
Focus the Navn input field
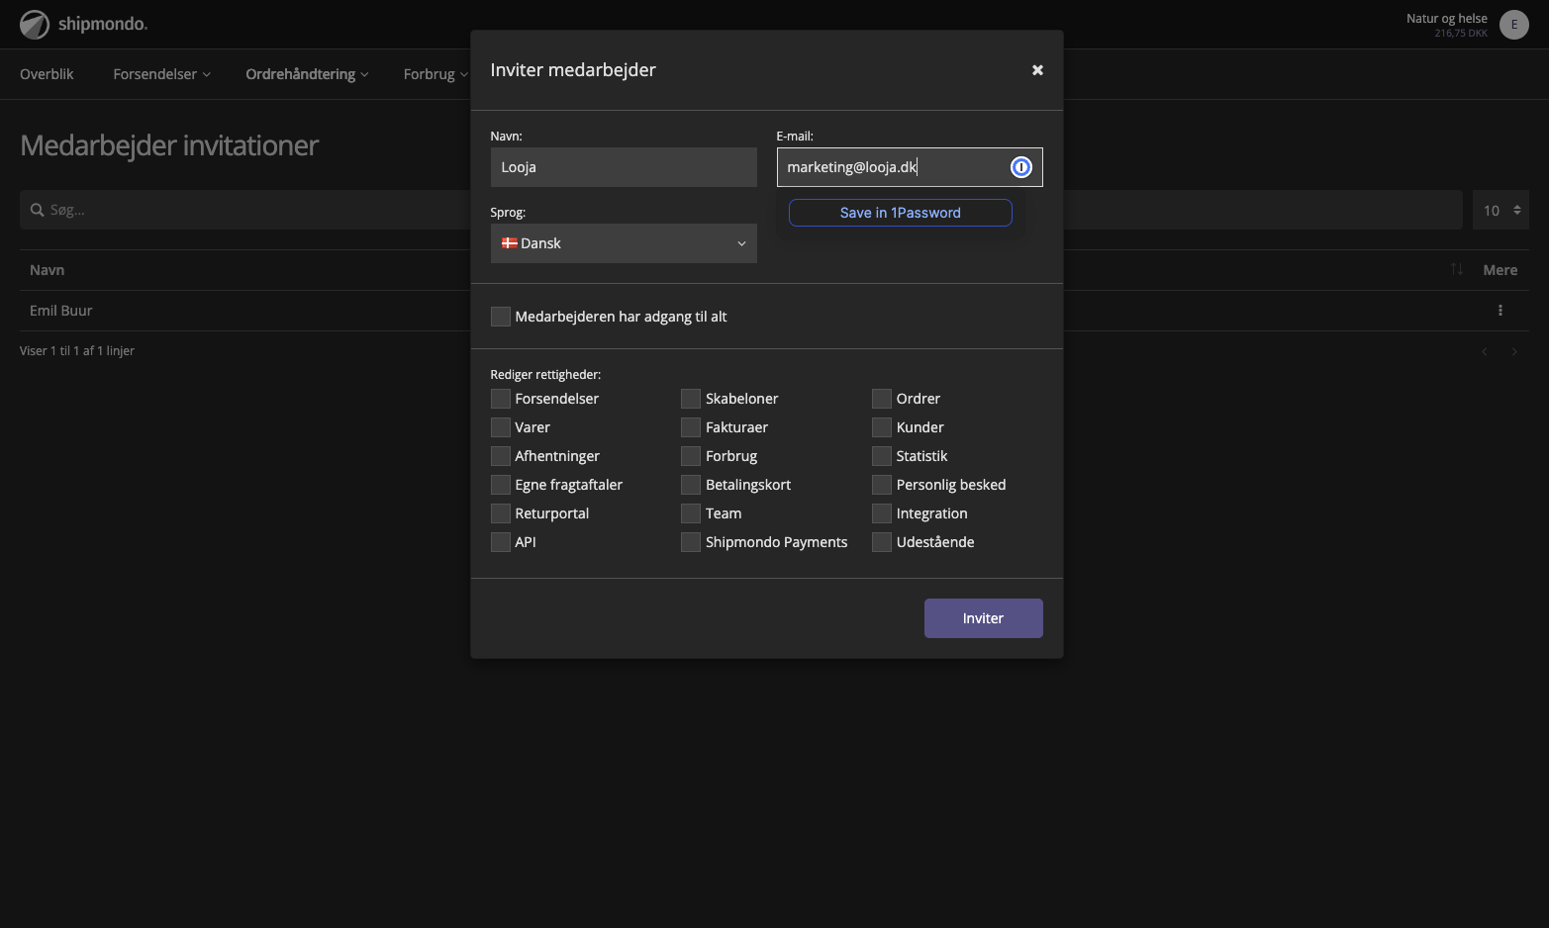coord(624,167)
